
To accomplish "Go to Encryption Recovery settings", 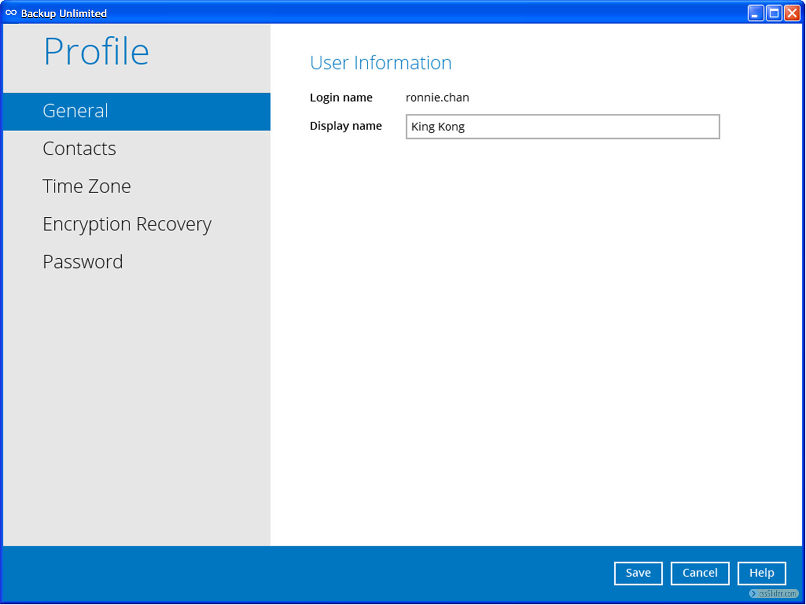I will (127, 224).
